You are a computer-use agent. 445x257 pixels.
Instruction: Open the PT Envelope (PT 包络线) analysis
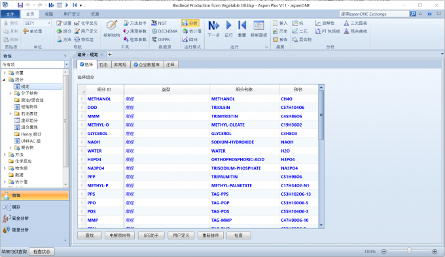tap(327, 31)
